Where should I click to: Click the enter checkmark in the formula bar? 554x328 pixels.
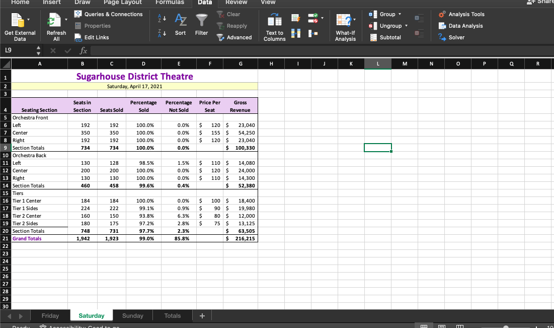(x=68, y=50)
